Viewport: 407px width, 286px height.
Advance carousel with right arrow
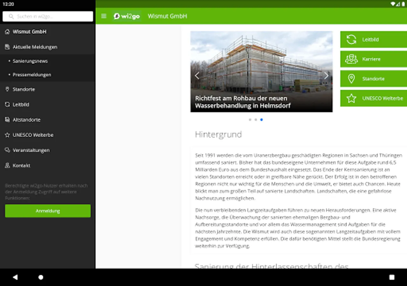point(326,75)
